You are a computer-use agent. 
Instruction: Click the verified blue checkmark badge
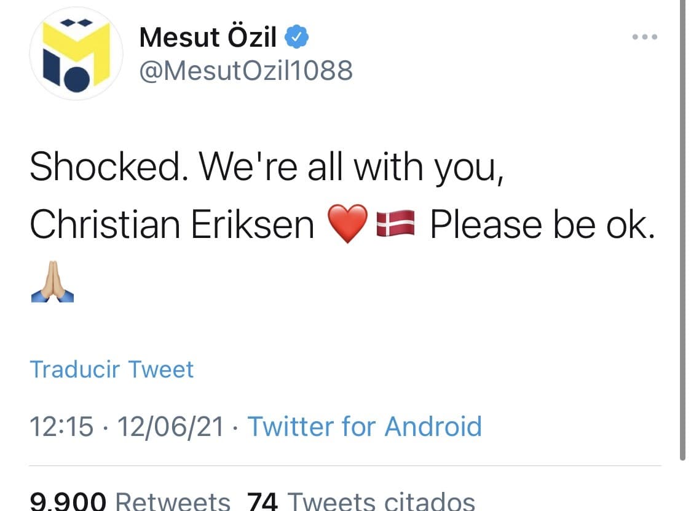(296, 37)
